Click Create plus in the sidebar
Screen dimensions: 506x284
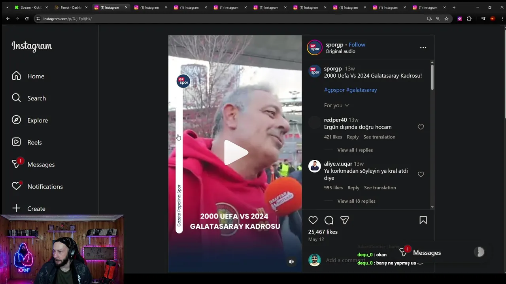tap(28, 208)
